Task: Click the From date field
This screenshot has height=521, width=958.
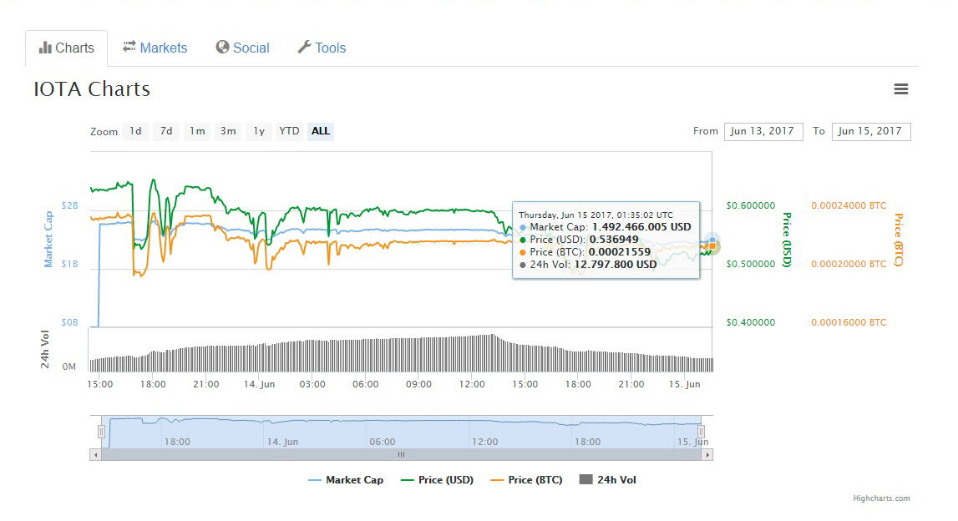Action: tap(763, 131)
